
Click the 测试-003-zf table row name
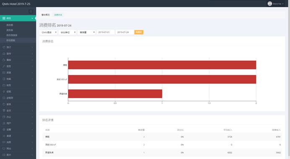tap(51, 145)
